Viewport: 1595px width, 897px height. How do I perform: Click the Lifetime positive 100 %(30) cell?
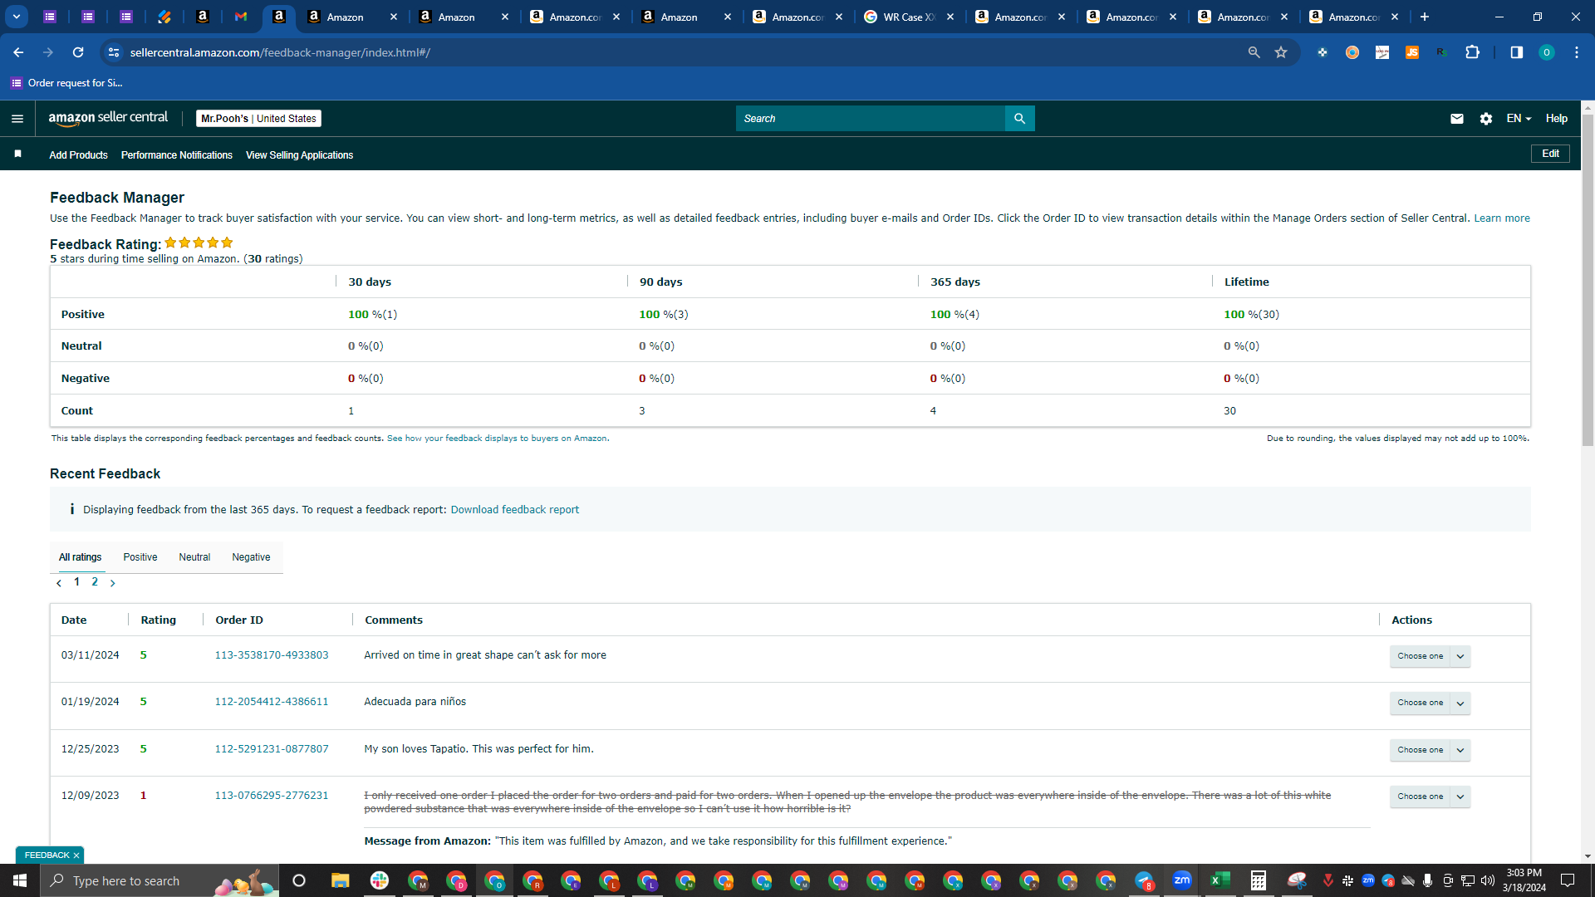pyautogui.click(x=1251, y=315)
